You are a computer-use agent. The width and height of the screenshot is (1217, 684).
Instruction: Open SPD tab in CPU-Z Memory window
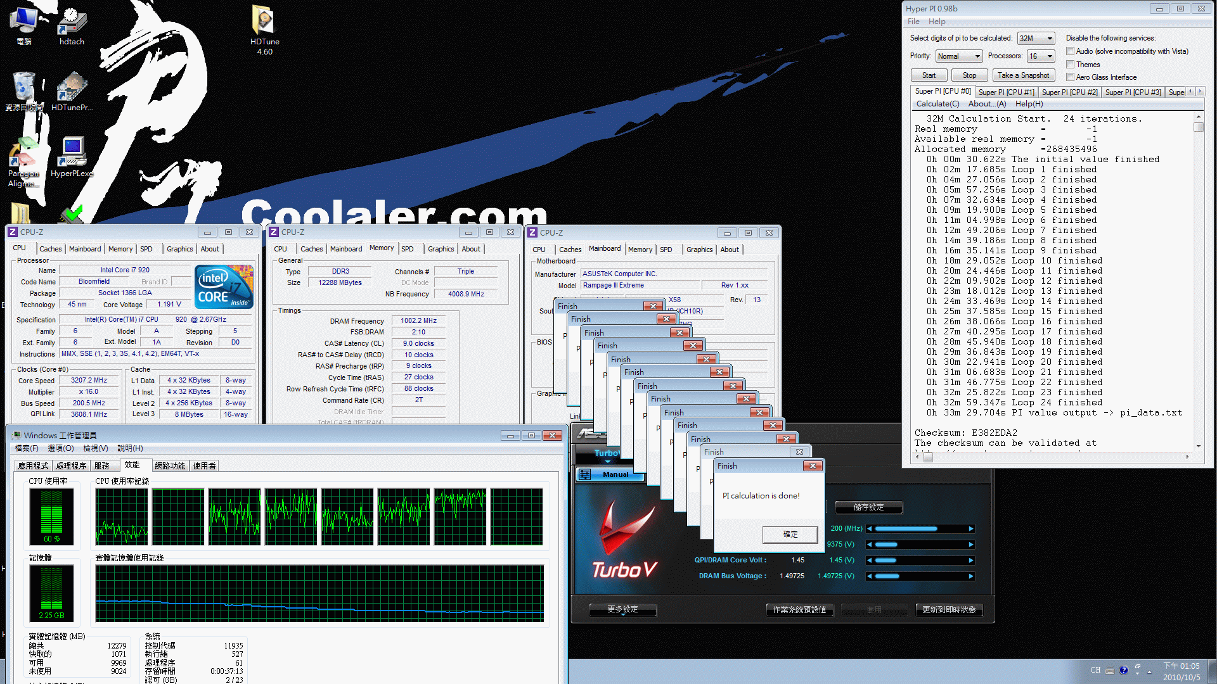point(408,249)
